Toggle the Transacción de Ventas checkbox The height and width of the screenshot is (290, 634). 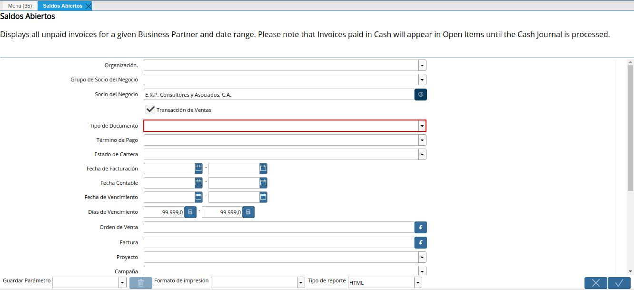click(x=150, y=110)
